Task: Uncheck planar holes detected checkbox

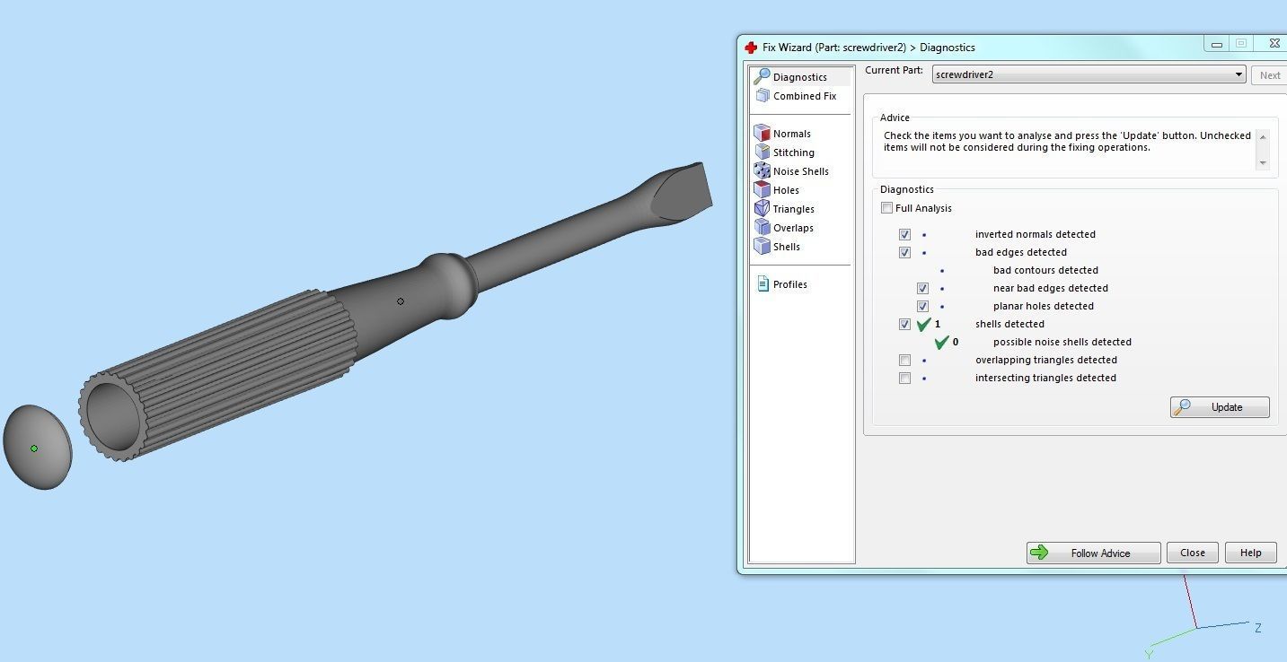Action: [922, 306]
